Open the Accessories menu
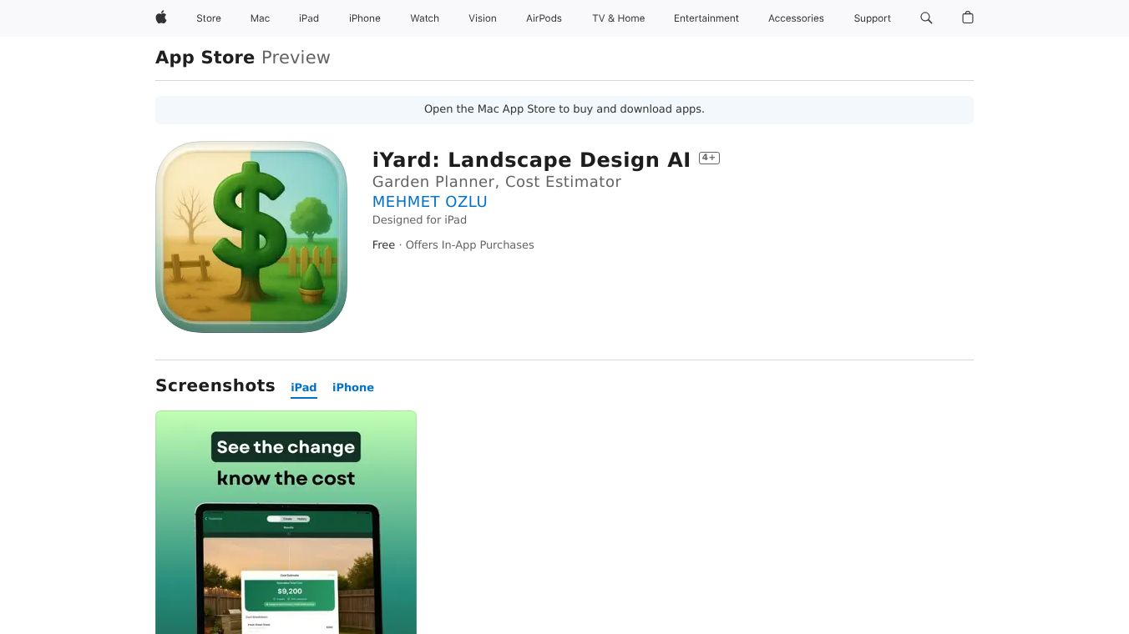Viewport: 1129px width, 634px height. tap(796, 18)
